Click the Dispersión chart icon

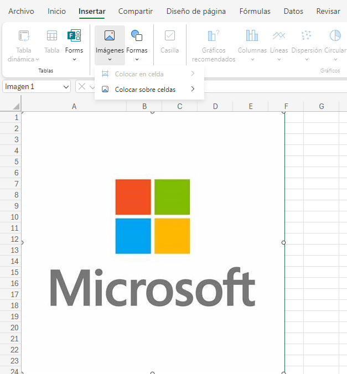click(x=307, y=35)
